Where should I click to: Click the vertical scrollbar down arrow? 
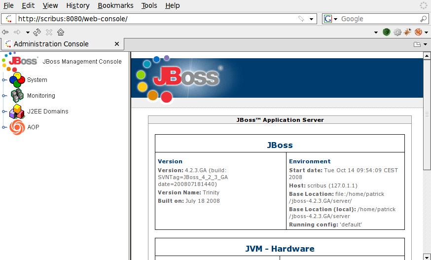(427, 257)
